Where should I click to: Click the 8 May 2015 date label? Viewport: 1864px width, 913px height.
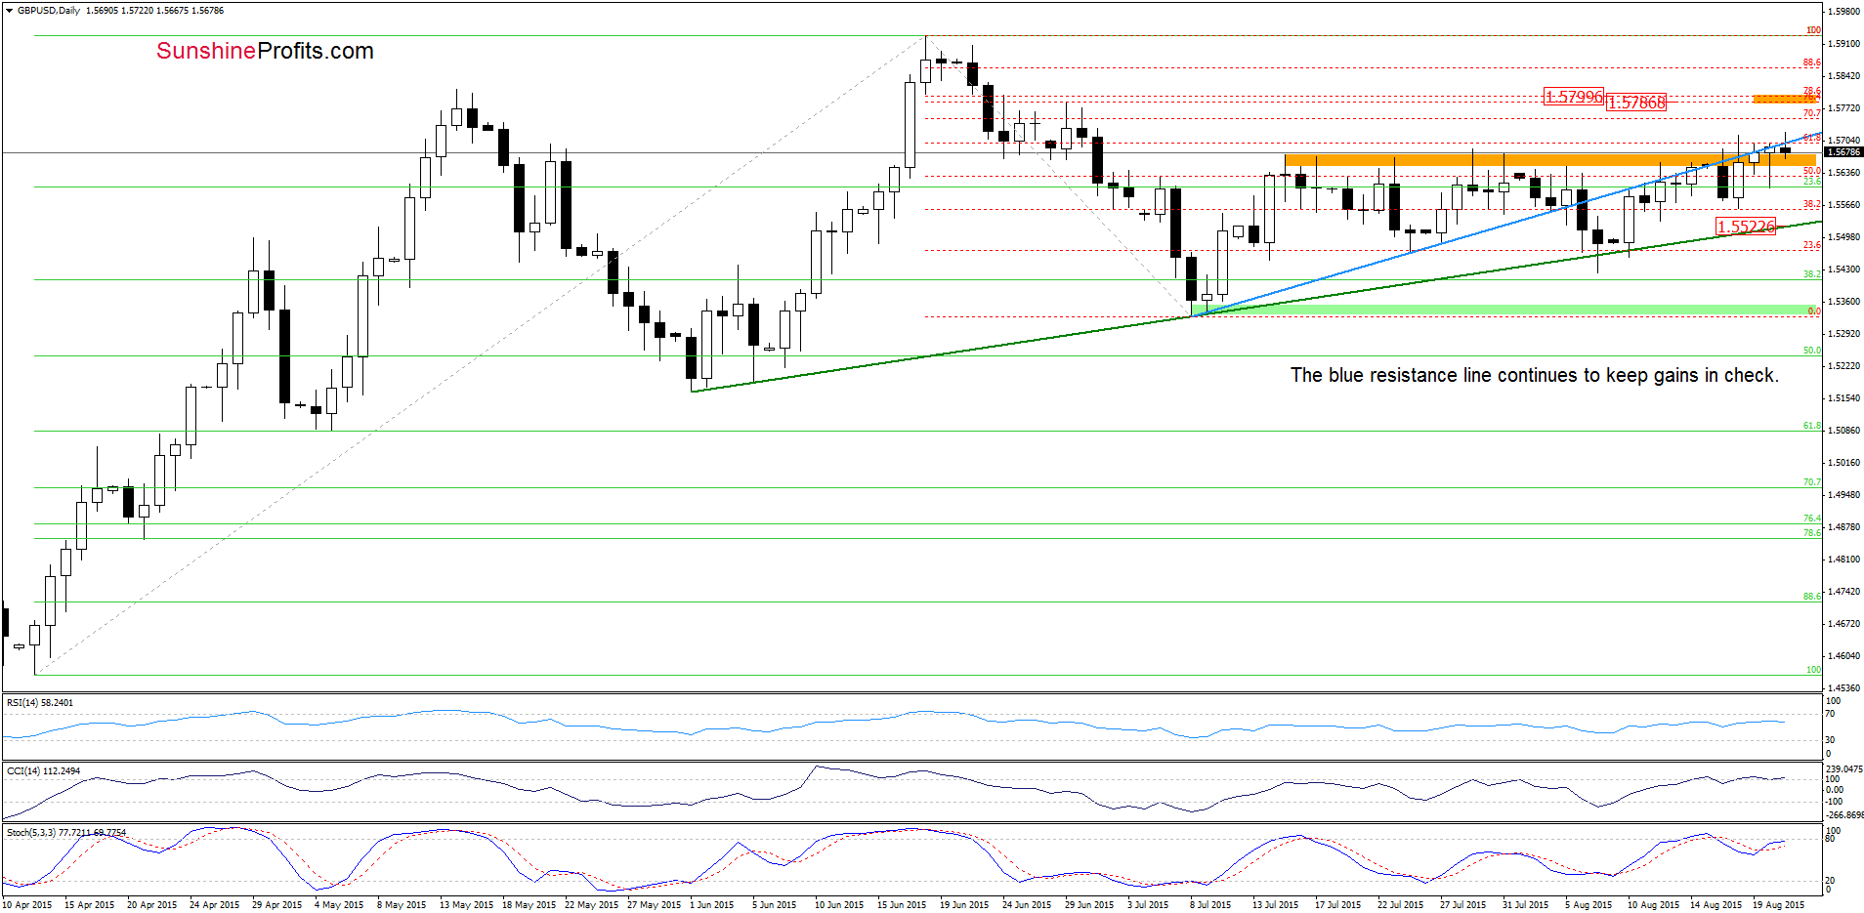tap(402, 905)
